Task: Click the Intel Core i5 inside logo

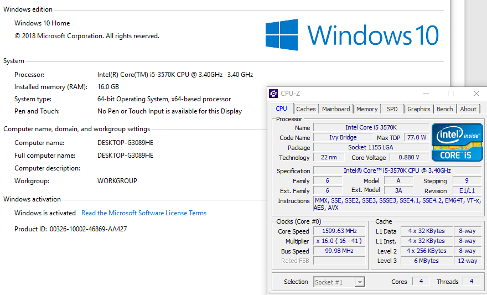Action: click(x=457, y=142)
